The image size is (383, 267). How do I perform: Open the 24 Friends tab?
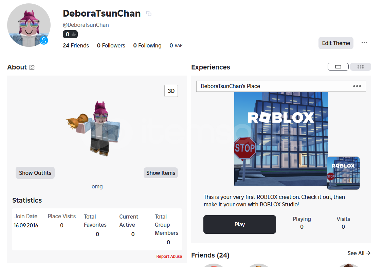pos(76,45)
